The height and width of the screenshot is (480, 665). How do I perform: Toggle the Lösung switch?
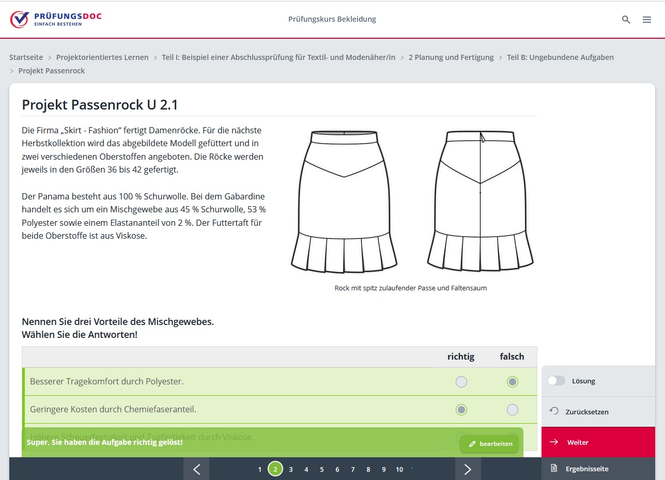pyautogui.click(x=556, y=381)
